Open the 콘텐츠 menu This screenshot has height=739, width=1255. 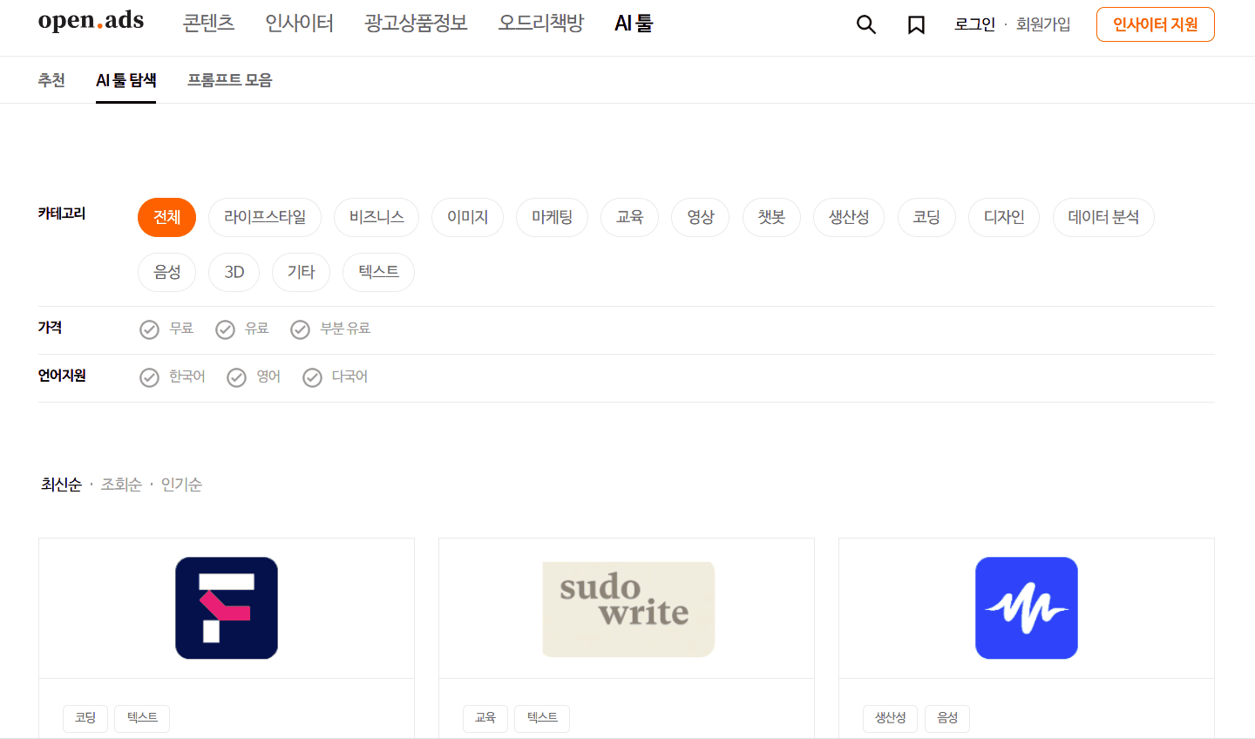point(208,24)
